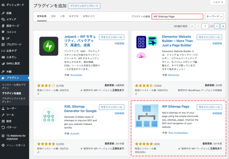The image size is (229, 159).
Task: Open author link Automattic
Action: click(x=76, y=75)
